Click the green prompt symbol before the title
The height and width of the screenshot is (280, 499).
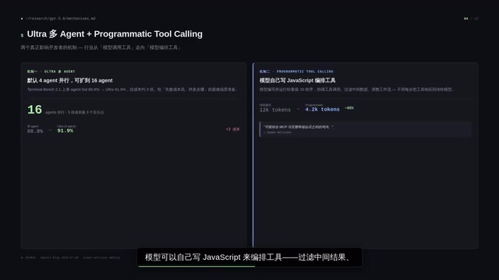tap(22, 35)
